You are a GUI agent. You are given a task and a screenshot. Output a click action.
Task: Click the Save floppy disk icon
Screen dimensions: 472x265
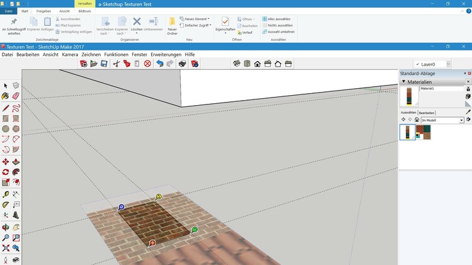[104, 64]
